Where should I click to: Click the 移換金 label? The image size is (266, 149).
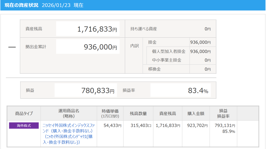coord(154,69)
